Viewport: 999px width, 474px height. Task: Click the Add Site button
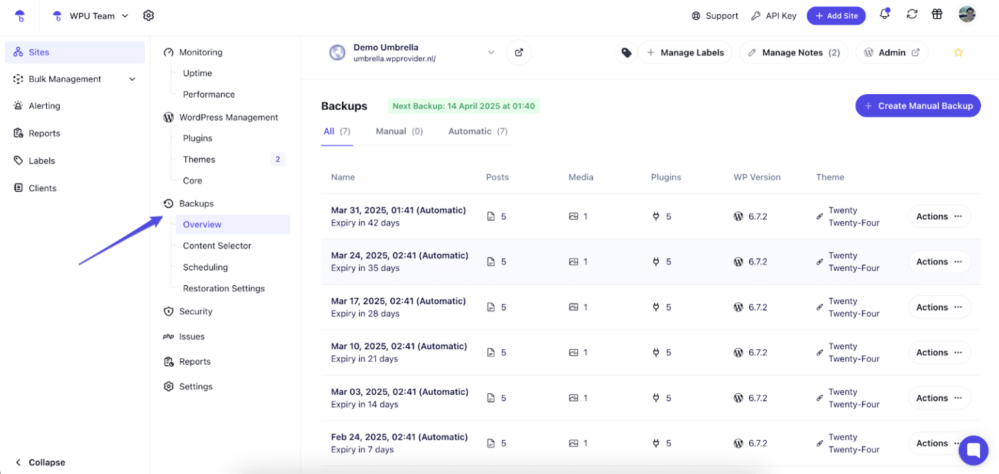[836, 16]
